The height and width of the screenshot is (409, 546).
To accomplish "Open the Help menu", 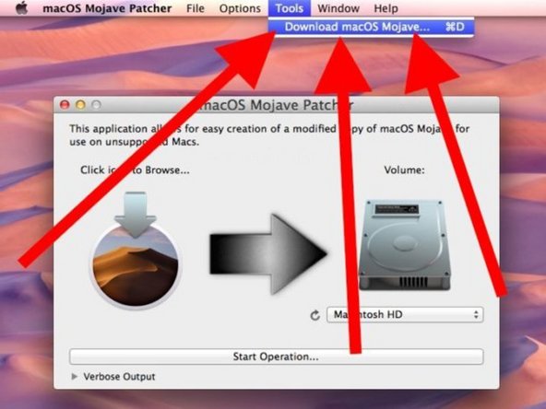I will pos(386,8).
